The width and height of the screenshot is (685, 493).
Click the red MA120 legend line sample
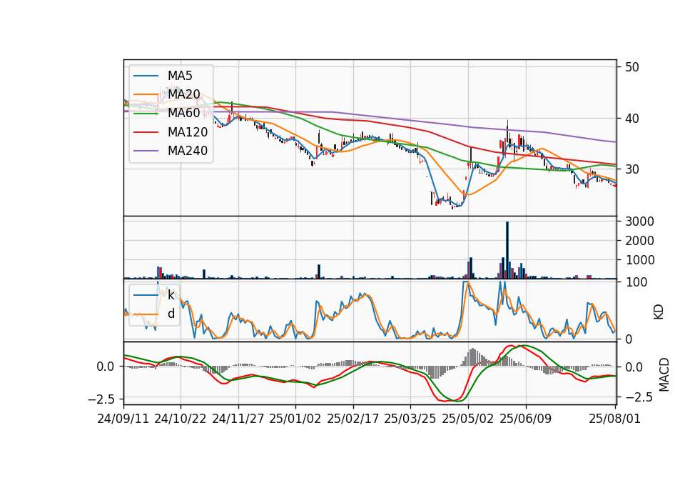(146, 131)
